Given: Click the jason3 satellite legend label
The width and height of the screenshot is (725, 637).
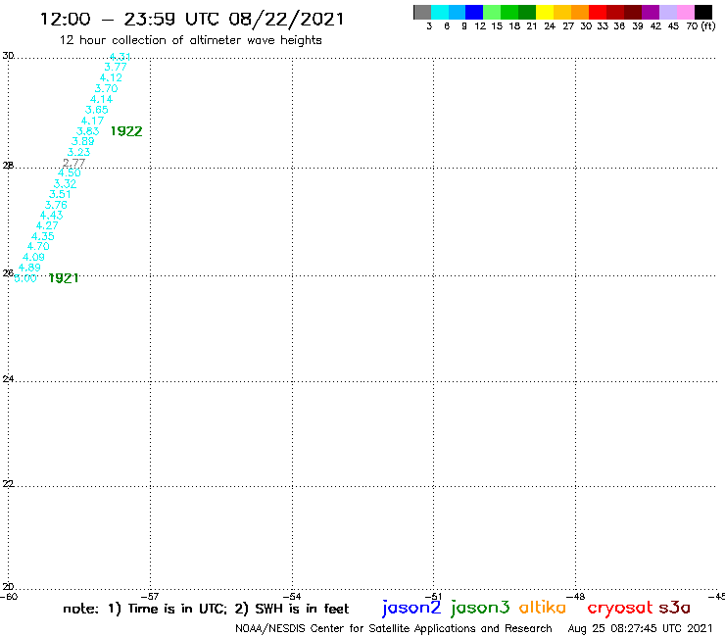Looking at the screenshot, I should click(480, 608).
